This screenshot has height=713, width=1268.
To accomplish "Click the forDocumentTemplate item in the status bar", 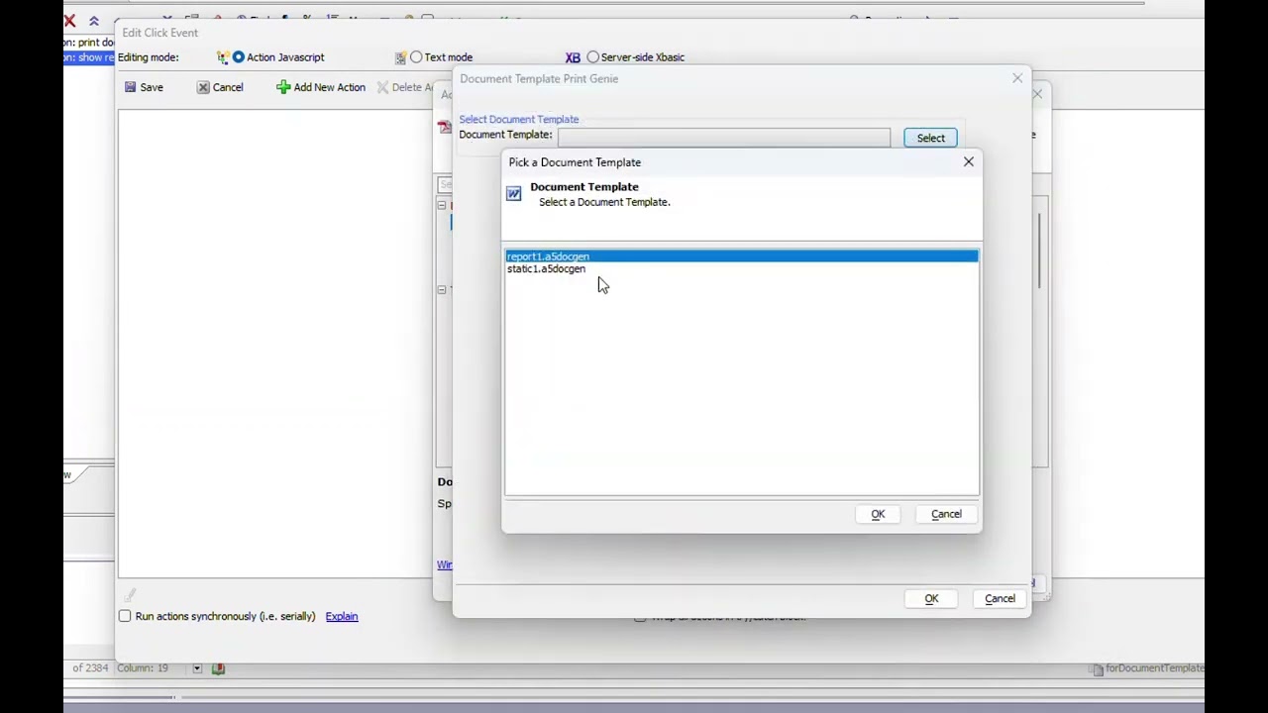I will (1148, 668).
